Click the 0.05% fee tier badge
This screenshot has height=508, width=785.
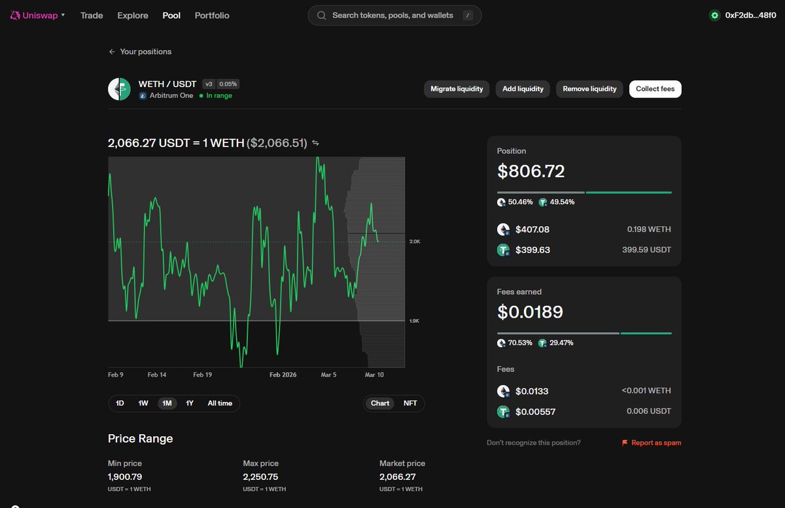pos(228,84)
